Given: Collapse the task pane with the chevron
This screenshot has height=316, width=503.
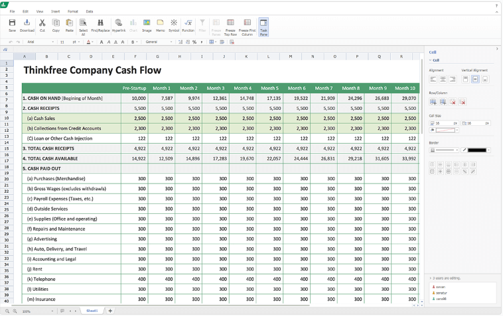Looking at the screenshot, I should (x=497, y=49).
